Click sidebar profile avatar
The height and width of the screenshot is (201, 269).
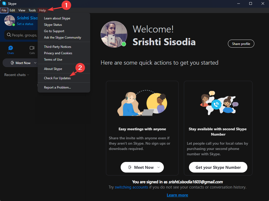[x=10, y=20]
